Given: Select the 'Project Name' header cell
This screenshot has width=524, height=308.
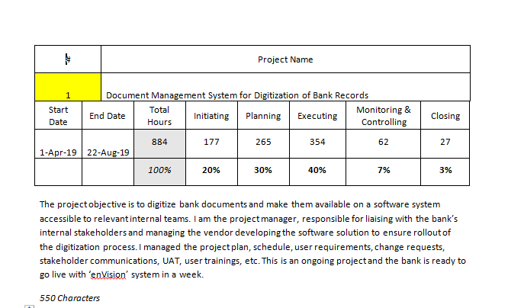Looking at the screenshot, I should click(285, 59).
